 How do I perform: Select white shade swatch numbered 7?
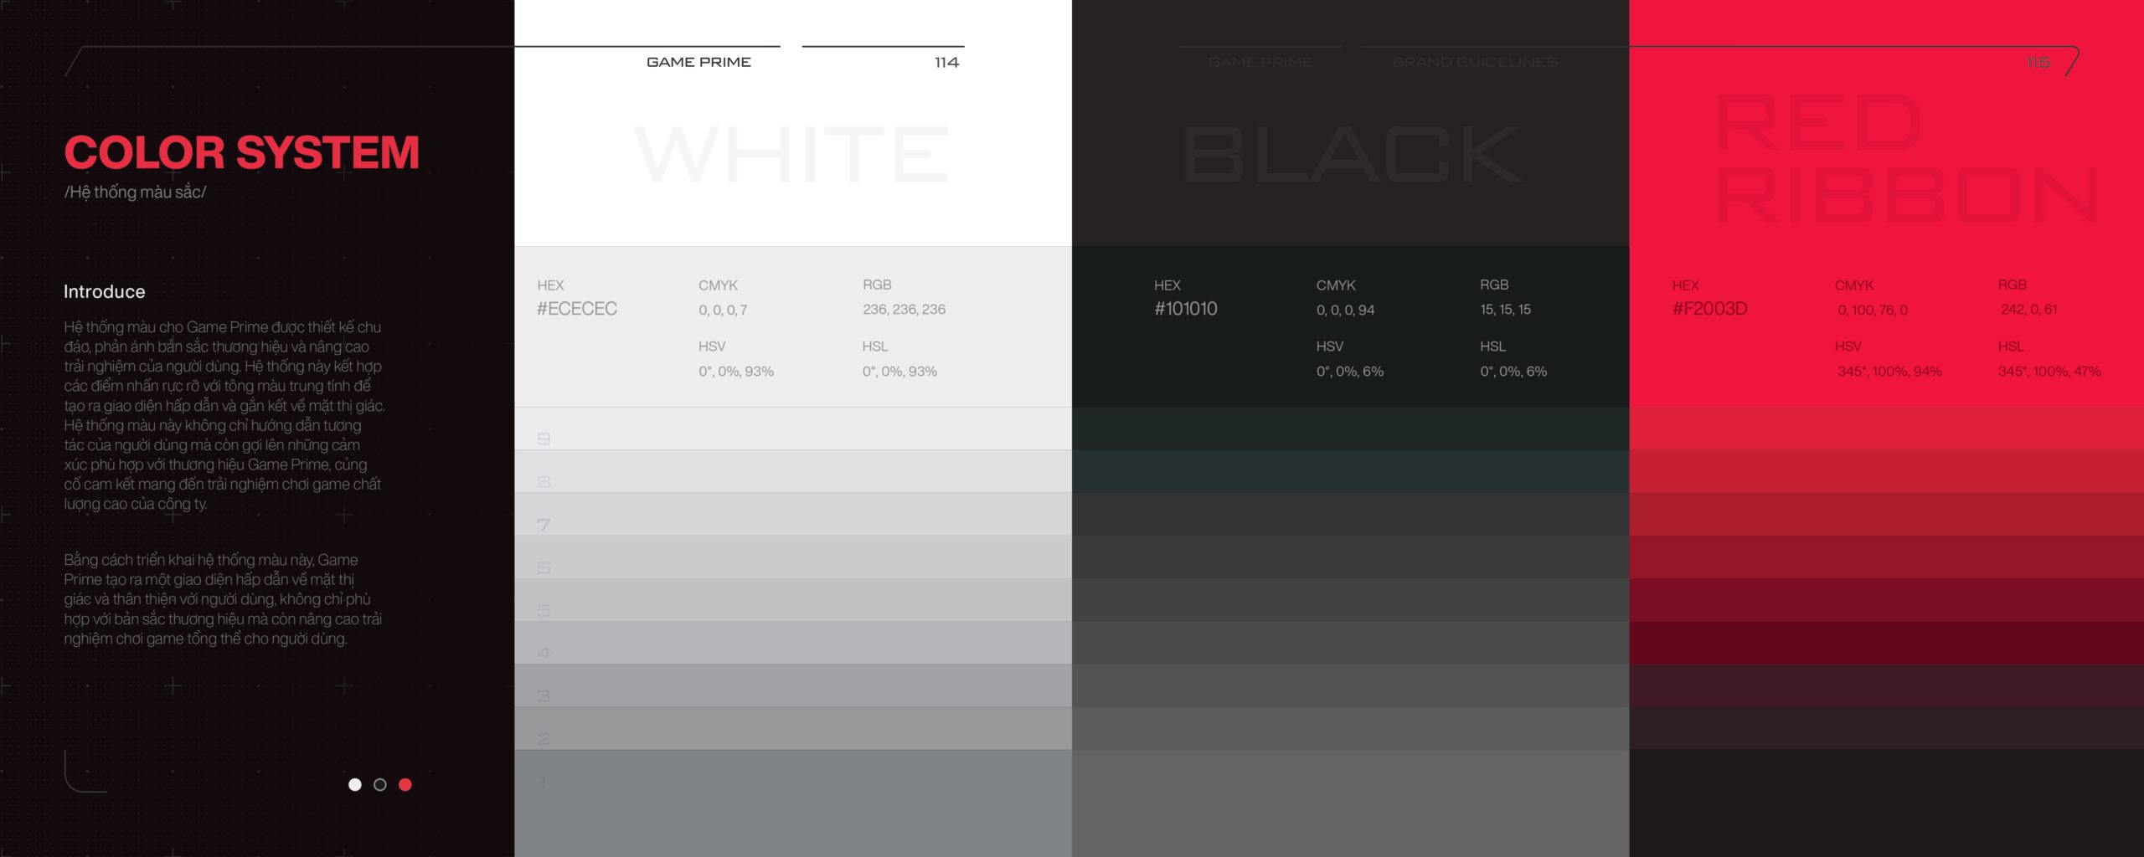793,514
